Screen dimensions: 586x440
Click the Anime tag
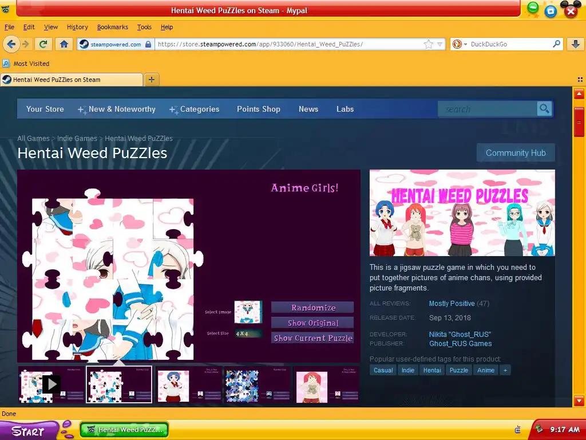485,370
